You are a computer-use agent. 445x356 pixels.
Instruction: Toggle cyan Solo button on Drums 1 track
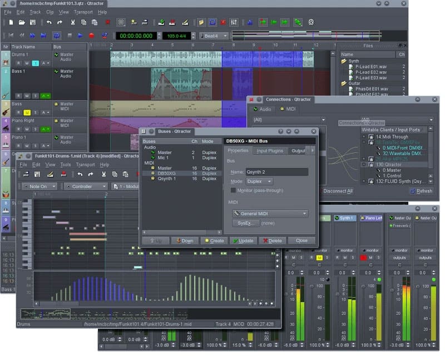pyautogui.click(x=35, y=63)
